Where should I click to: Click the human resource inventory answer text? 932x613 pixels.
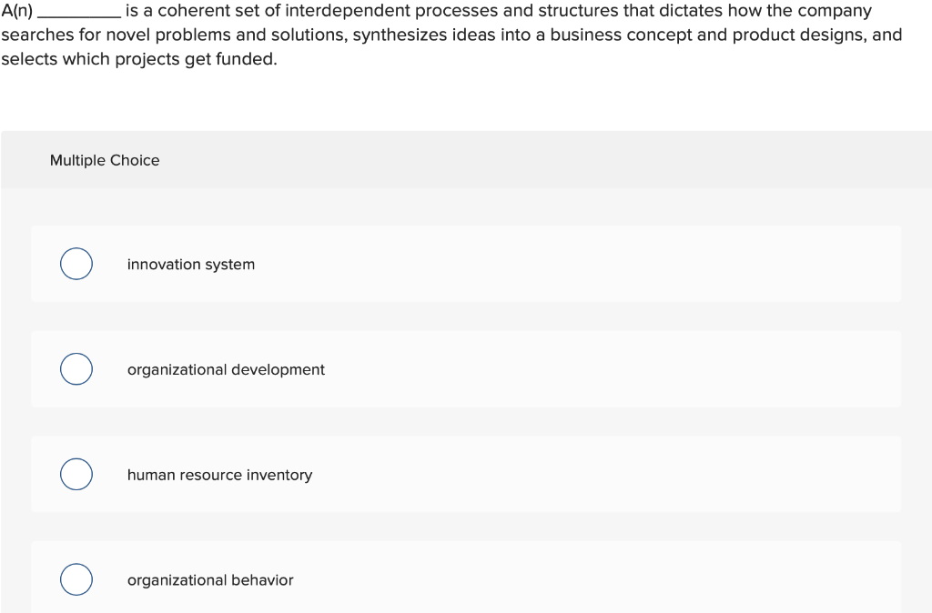[x=220, y=474]
